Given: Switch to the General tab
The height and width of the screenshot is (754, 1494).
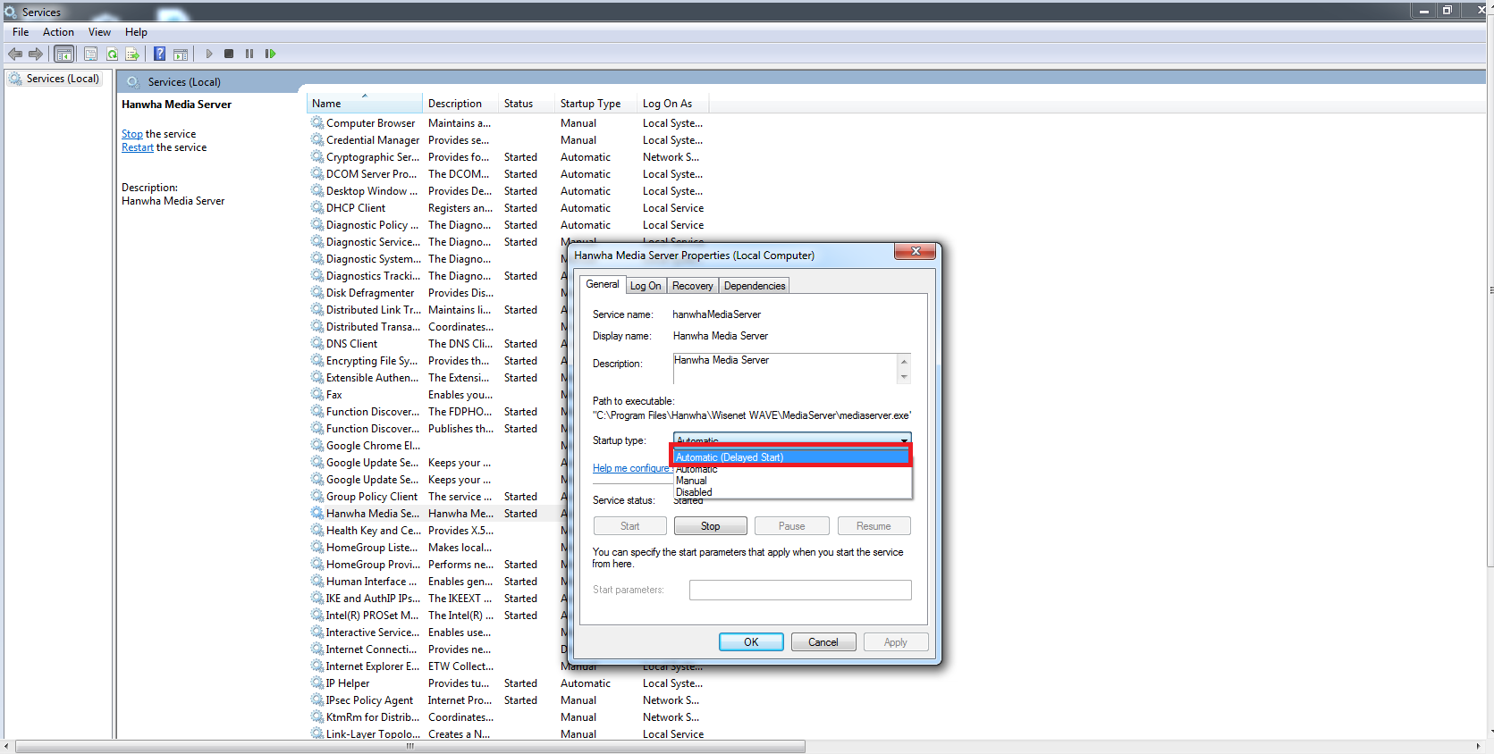Looking at the screenshot, I should pyautogui.click(x=603, y=284).
